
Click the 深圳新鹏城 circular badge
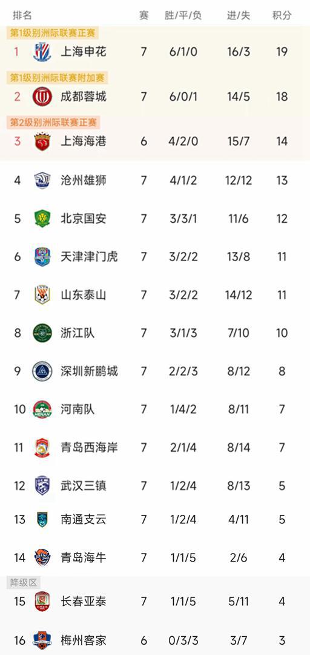point(42,371)
